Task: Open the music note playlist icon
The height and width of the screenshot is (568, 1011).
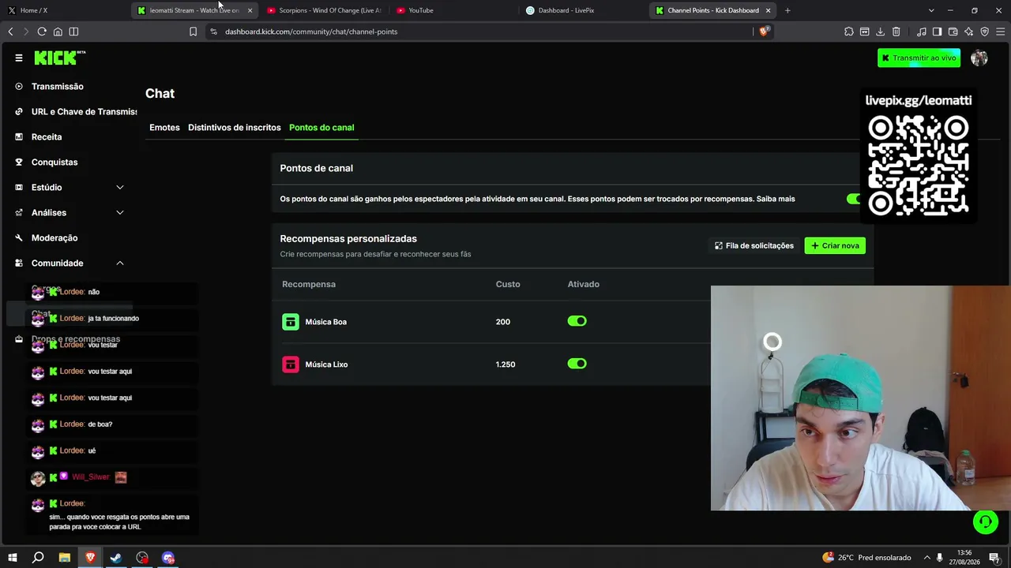Action: tap(922, 32)
